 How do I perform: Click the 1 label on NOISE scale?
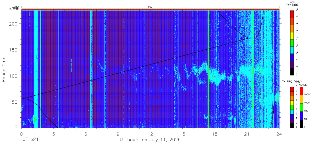(305, 127)
